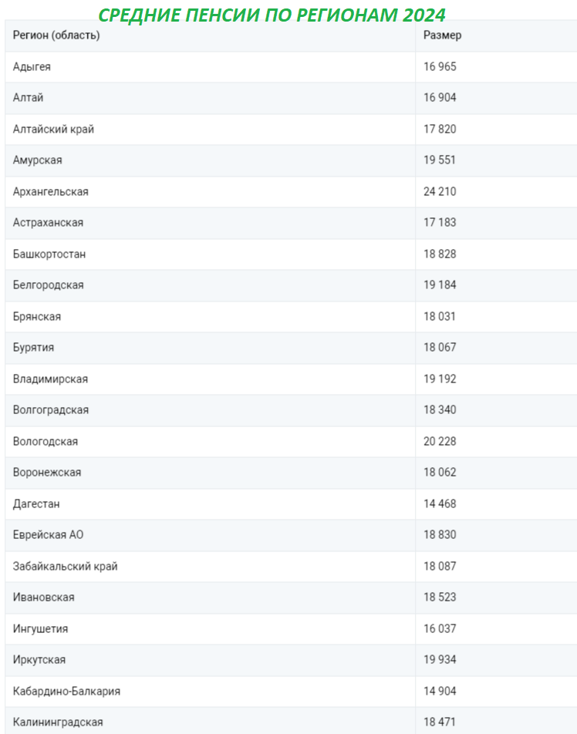Select the Дагестан region name
Viewport: 577px width, 734px height.
point(36,504)
